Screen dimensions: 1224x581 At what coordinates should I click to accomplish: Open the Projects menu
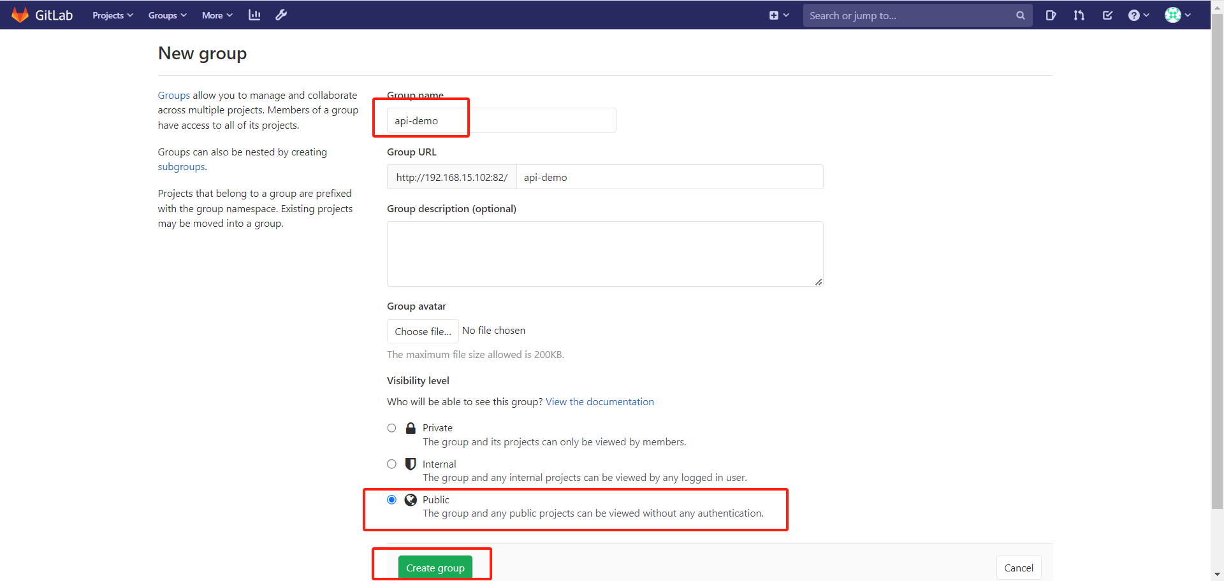[112, 15]
